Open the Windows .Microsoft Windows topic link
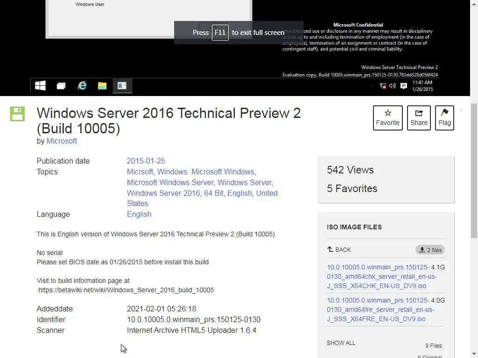 (206, 172)
